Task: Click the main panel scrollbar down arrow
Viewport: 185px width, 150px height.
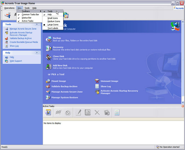Action: 183,102
